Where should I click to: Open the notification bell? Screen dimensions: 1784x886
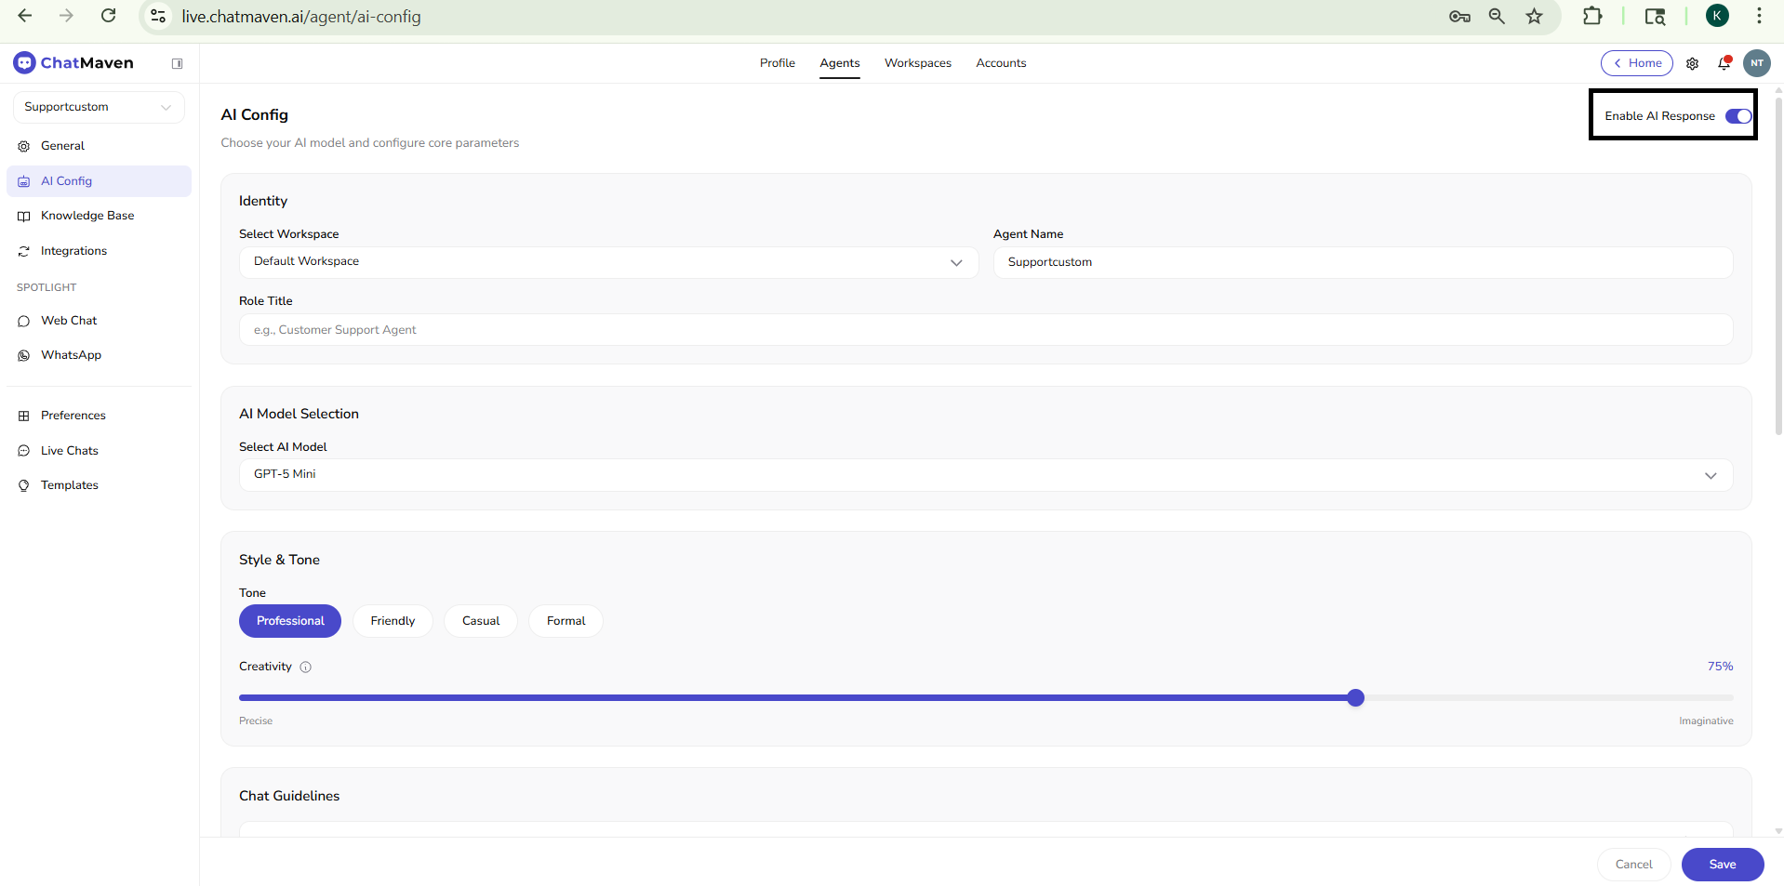(1724, 62)
